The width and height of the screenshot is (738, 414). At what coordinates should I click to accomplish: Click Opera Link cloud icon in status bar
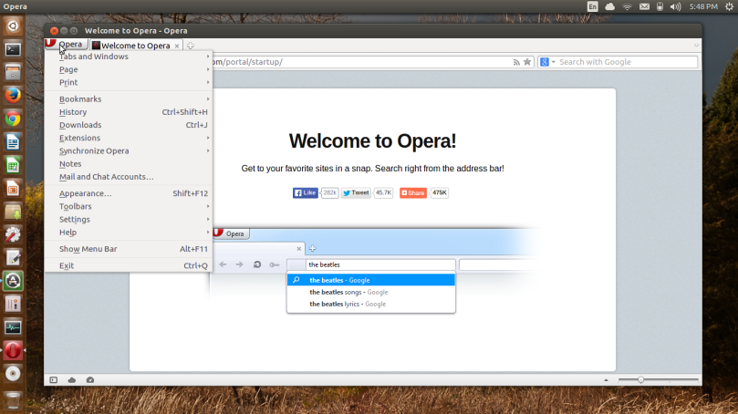click(72, 379)
